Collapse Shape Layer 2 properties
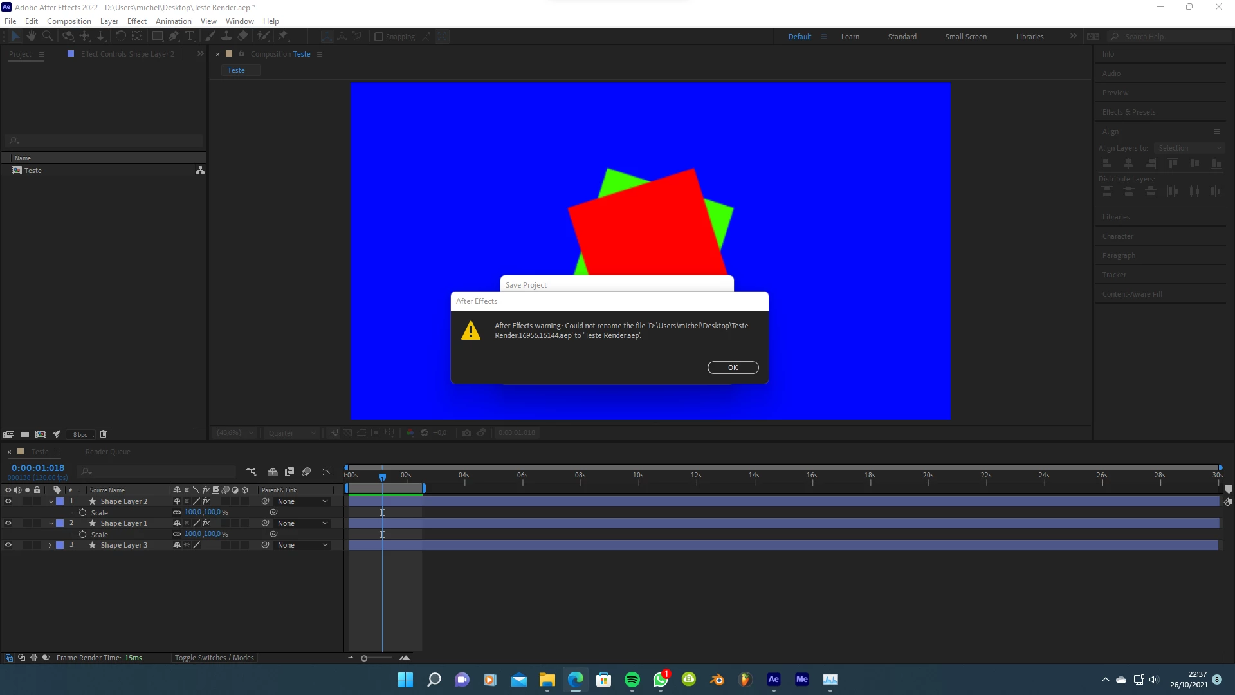Image resolution: width=1235 pixels, height=695 pixels. 51,501
